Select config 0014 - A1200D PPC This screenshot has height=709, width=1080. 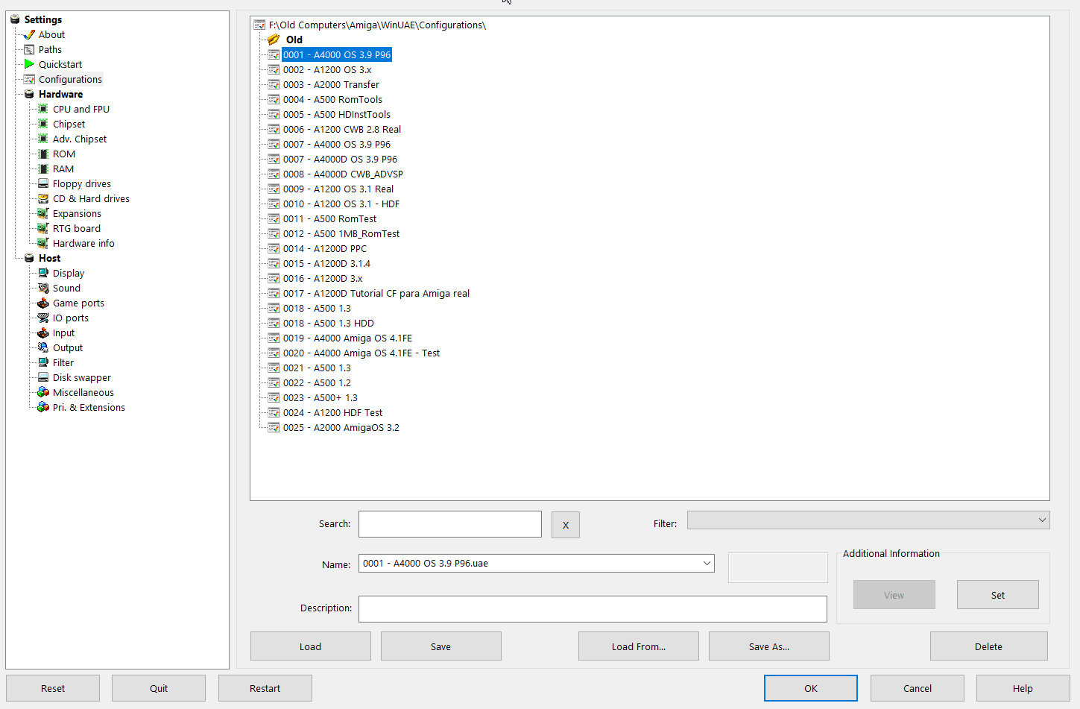click(x=325, y=248)
